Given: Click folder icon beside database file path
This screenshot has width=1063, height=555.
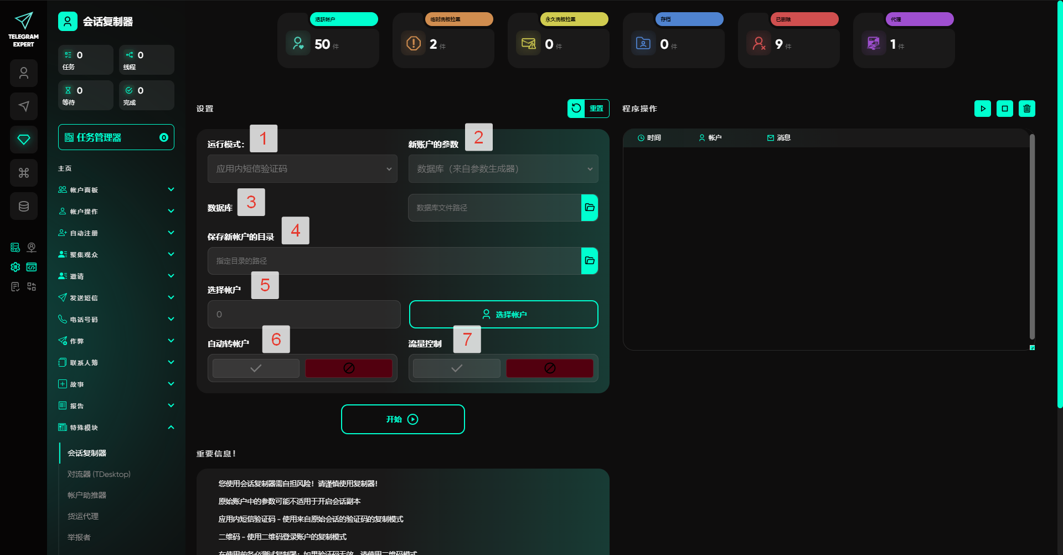Looking at the screenshot, I should coord(590,208).
